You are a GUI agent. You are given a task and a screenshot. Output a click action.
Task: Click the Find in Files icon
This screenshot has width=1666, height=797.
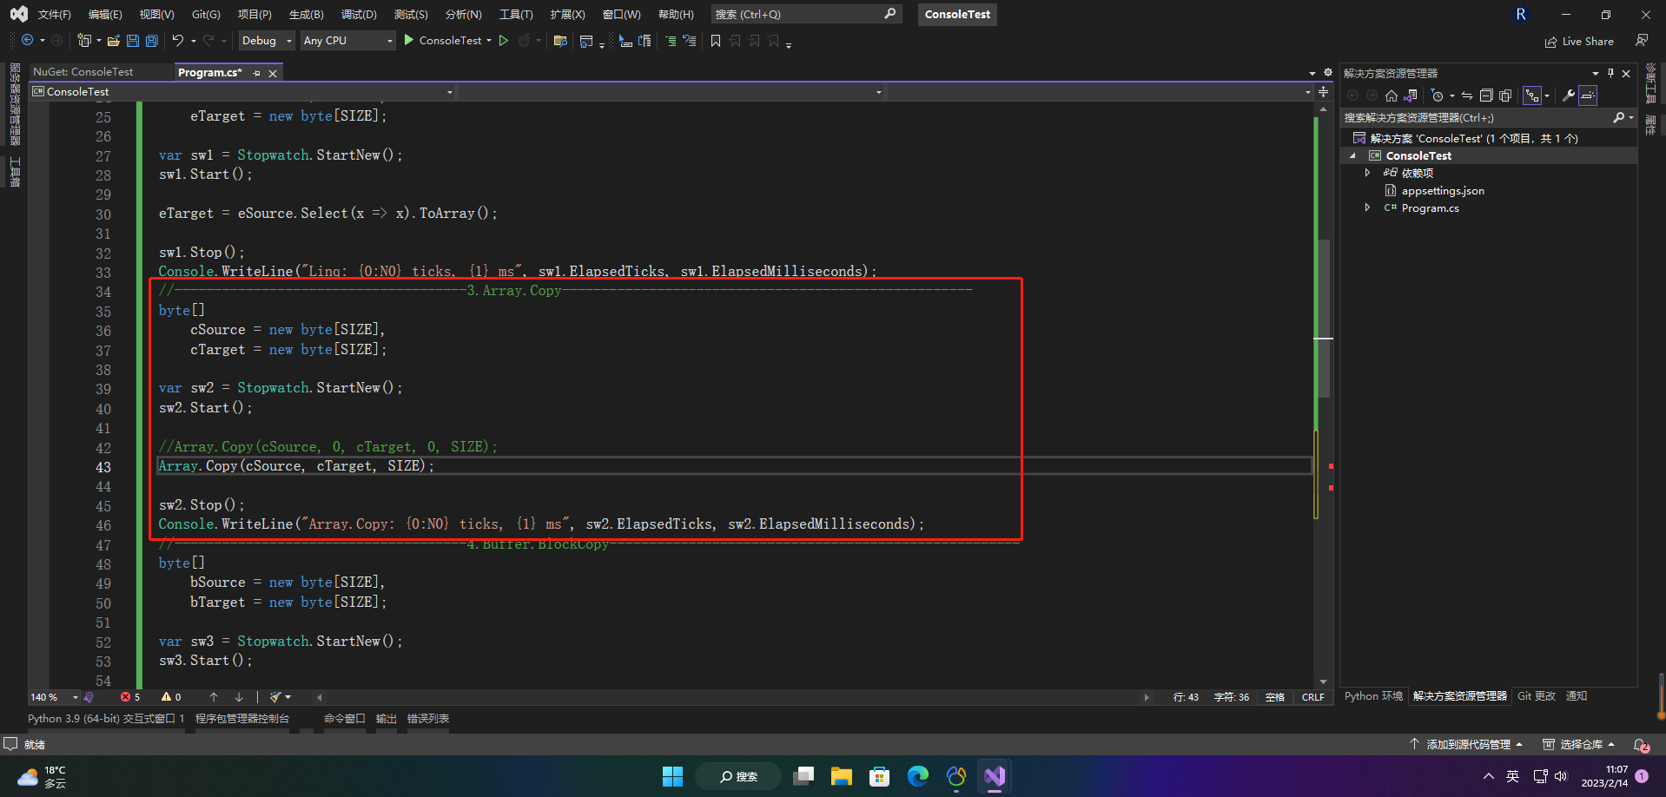560,41
